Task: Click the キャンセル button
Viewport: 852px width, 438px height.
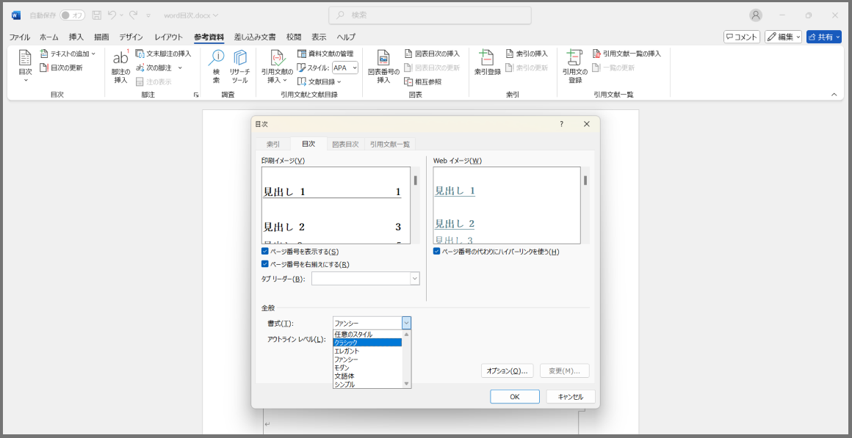Action: pyautogui.click(x=571, y=397)
